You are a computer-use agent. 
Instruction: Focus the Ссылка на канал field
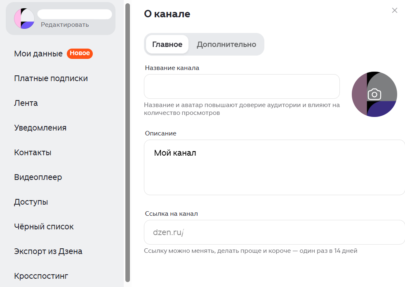point(274,232)
